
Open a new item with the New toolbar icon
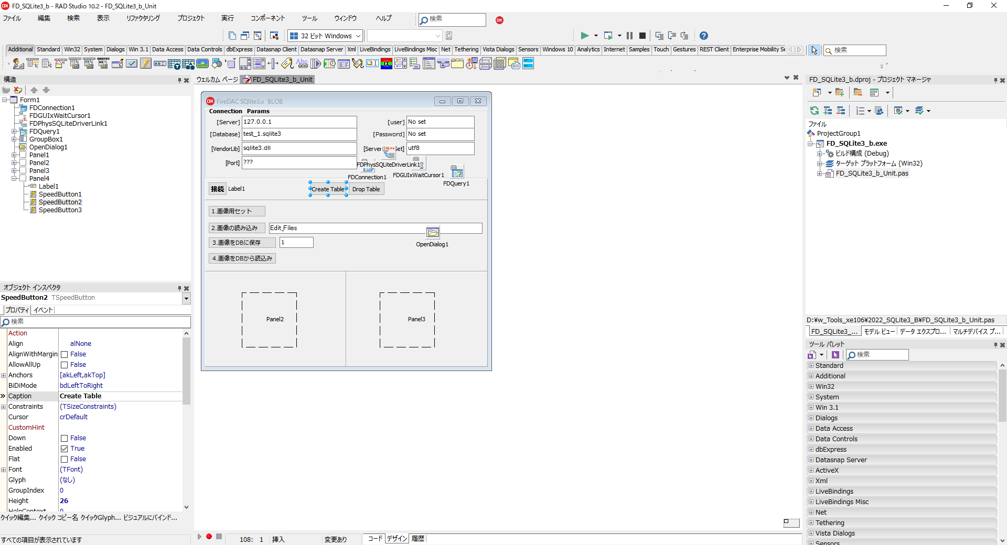(x=232, y=36)
